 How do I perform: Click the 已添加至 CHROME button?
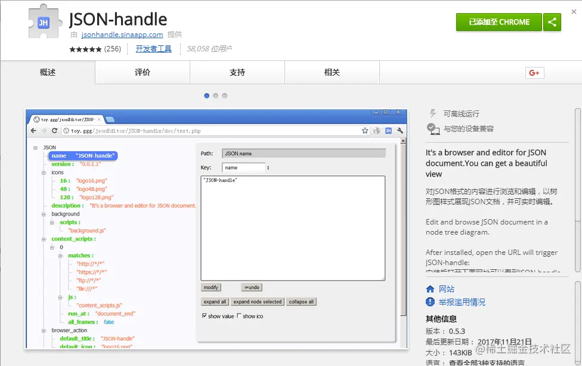[x=499, y=22]
